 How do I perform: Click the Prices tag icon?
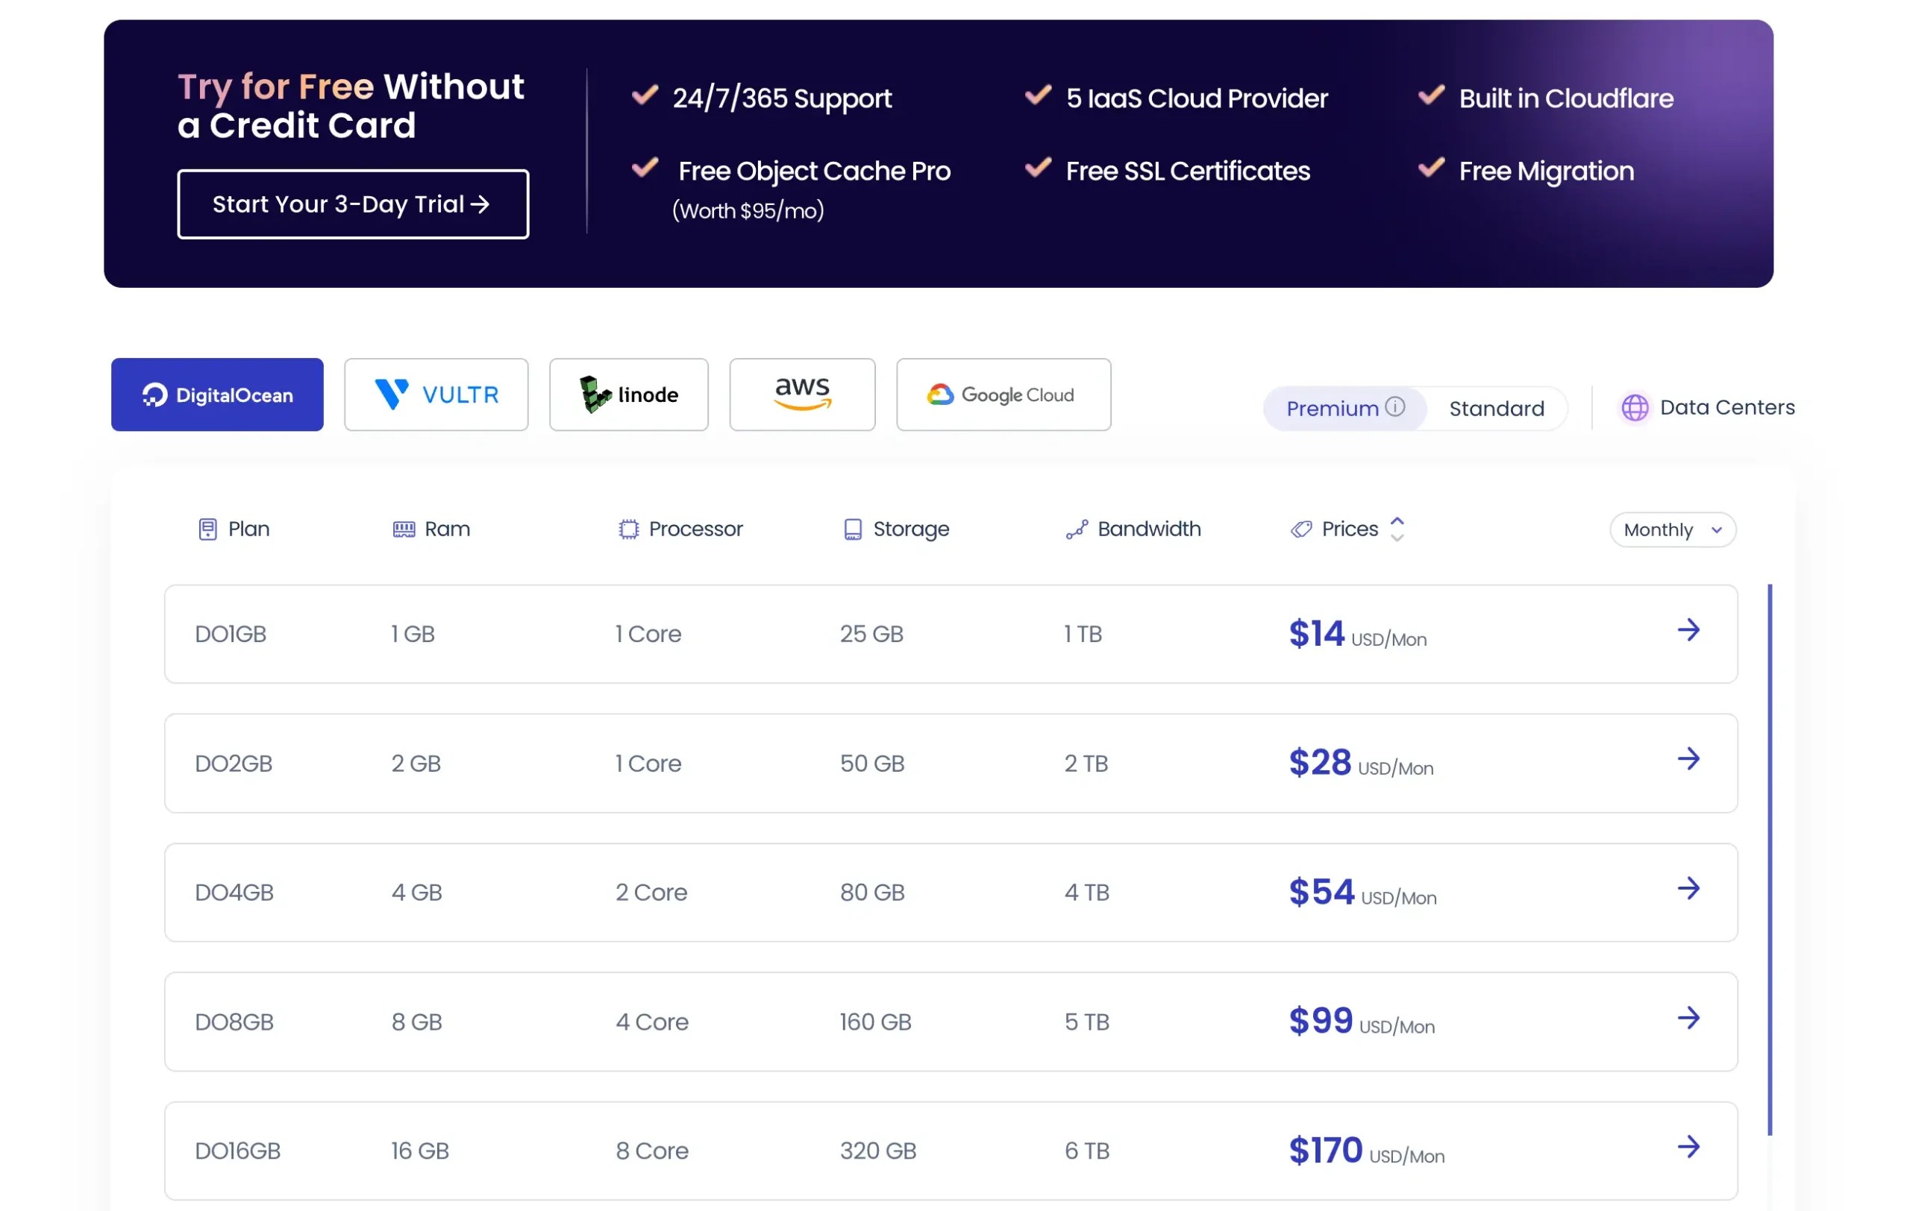[1301, 529]
